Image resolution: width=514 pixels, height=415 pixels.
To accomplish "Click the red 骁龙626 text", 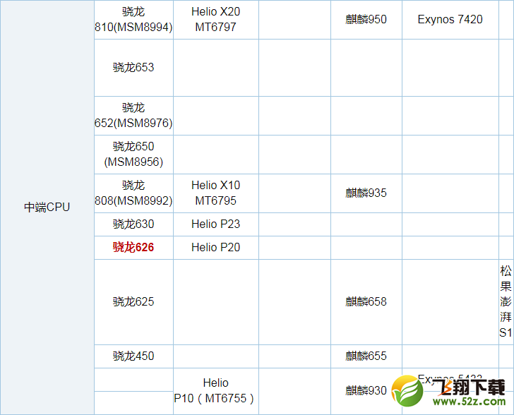I will 133,247.
